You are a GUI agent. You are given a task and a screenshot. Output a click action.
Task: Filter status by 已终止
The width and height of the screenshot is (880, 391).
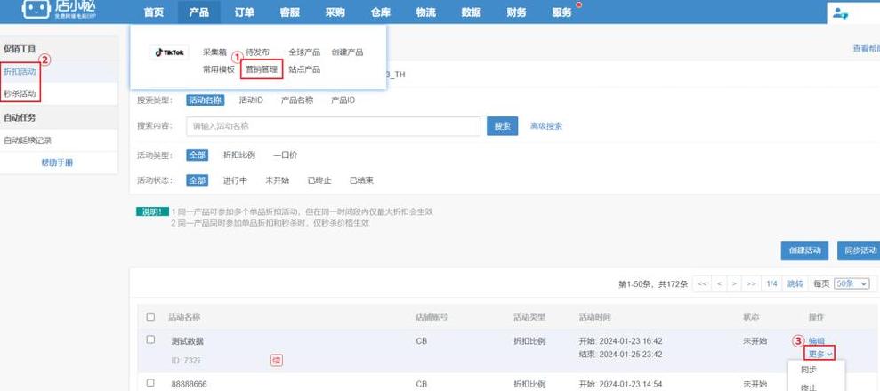coord(319,180)
